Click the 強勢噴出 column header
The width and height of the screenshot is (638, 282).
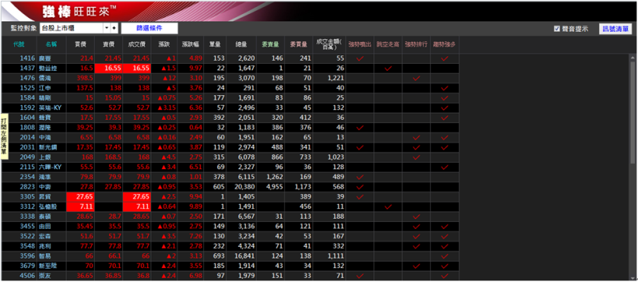tap(359, 44)
